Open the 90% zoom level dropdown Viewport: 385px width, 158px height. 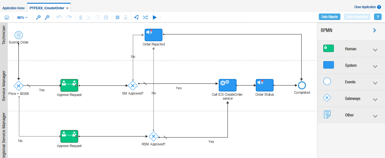(x=22, y=17)
